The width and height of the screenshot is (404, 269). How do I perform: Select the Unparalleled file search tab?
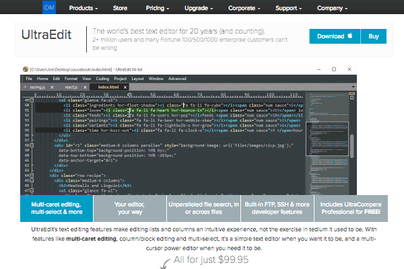coord(203,208)
